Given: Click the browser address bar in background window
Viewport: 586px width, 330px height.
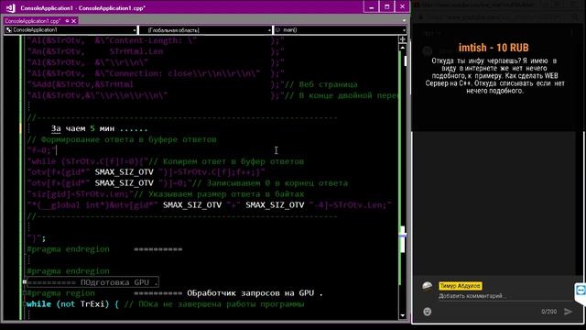Looking at the screenshot, I should point(495,17).
